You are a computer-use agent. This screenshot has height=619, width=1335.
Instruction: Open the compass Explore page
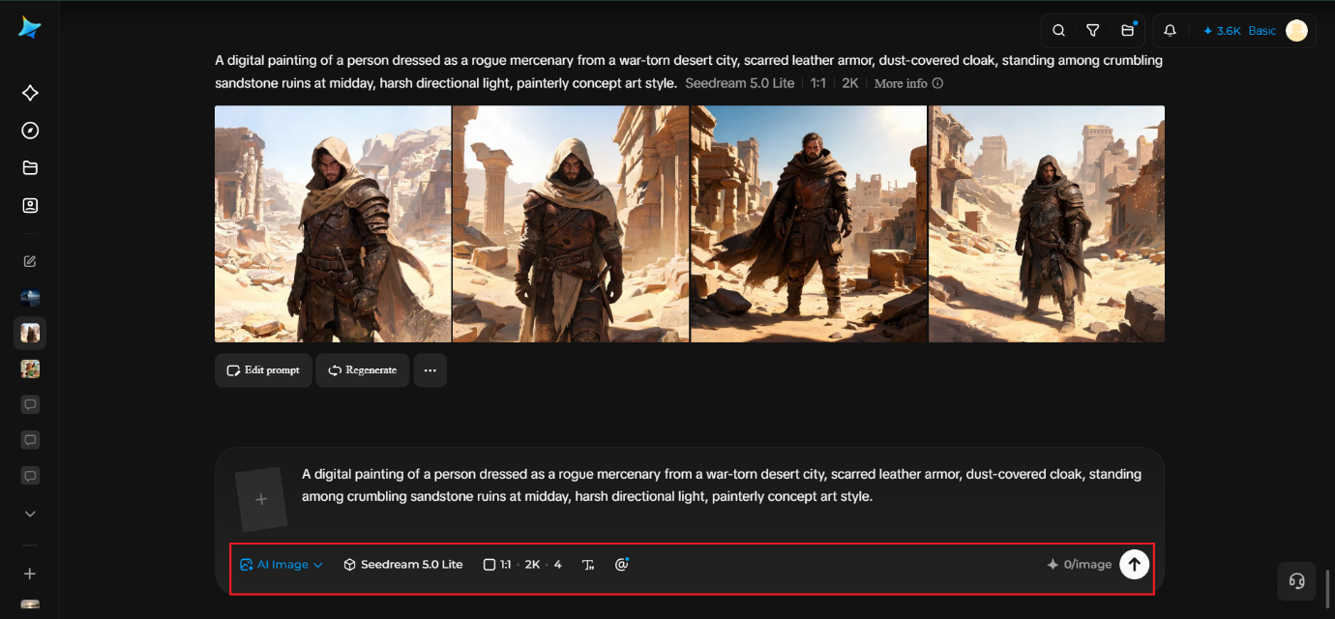pyautogui.click(x=30, y=131)
